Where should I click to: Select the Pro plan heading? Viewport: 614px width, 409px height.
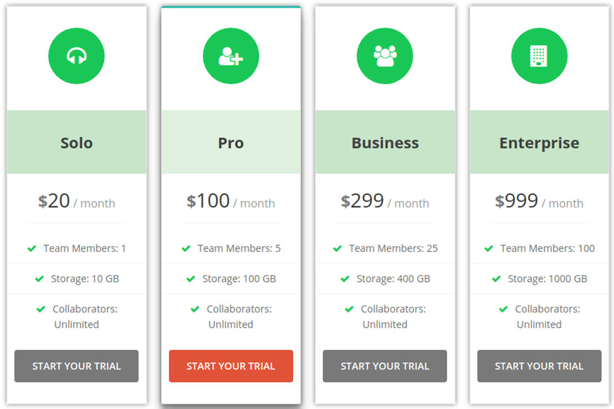(x=231, y=143)
